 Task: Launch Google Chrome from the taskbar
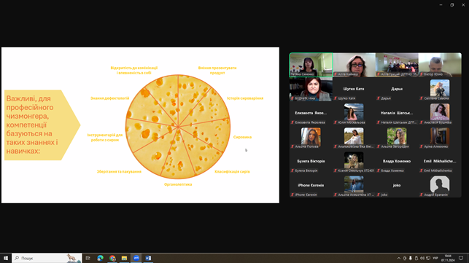pos(112,258)
